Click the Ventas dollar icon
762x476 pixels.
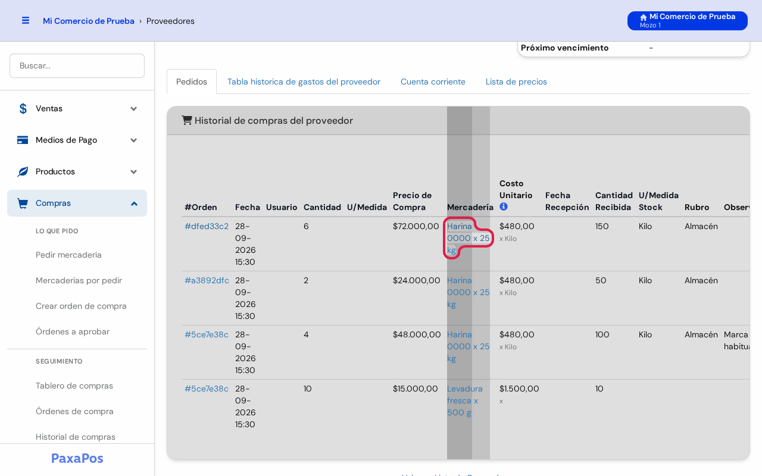pyautogui.click(x=23, y=108)
